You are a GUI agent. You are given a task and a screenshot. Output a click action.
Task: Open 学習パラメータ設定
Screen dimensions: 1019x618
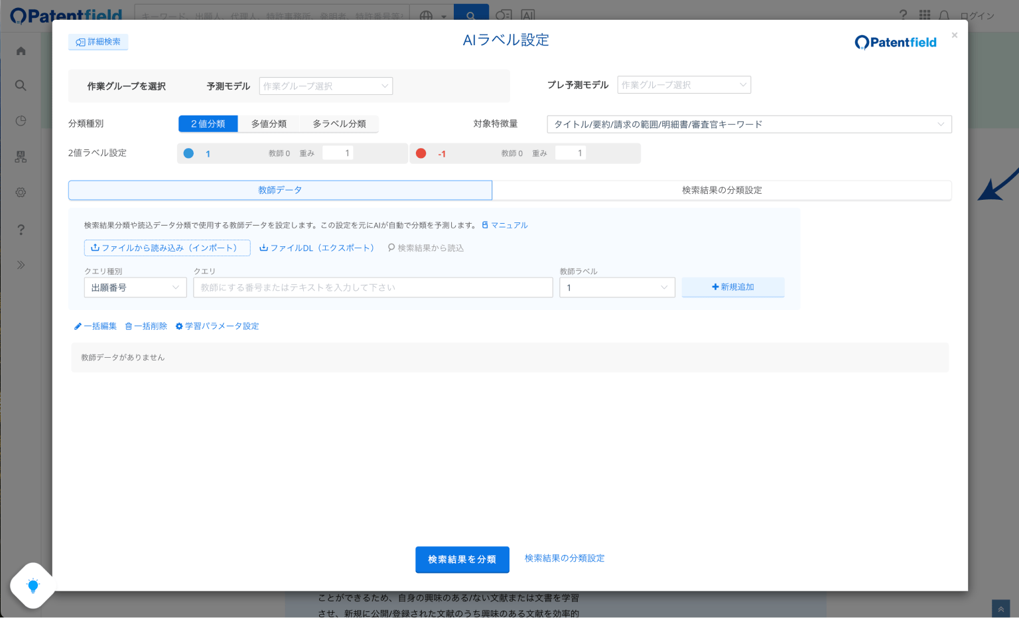click(217, 327)
